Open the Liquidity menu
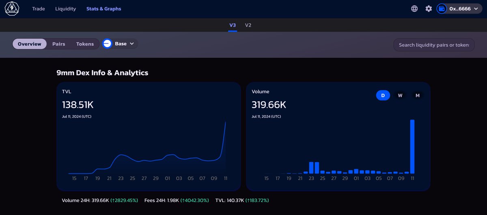 65,9
